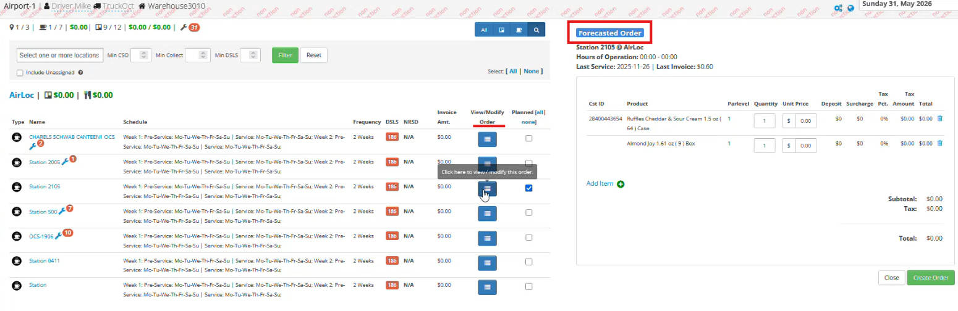Open View/Modify Order for OCS-1906
The height and width of the screenshot is (311, 958).
click(487, 238)
